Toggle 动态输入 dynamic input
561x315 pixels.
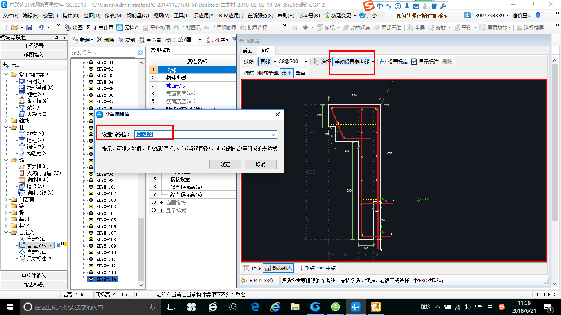(278, 268)
